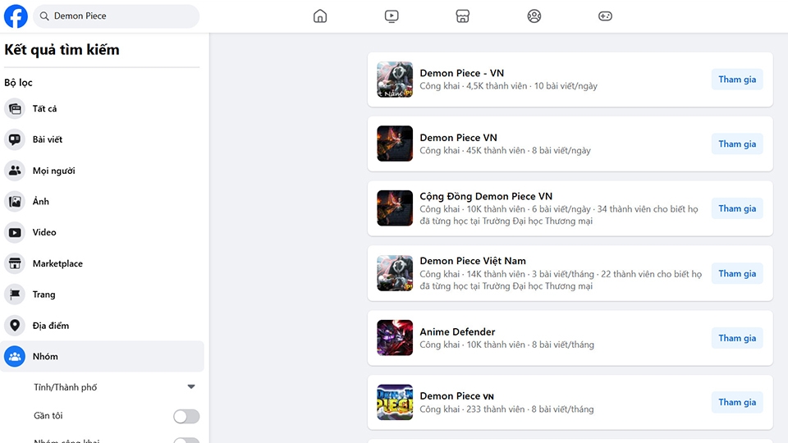Open Demon Piece Việt Nam group thumbnail

(395, 273)
